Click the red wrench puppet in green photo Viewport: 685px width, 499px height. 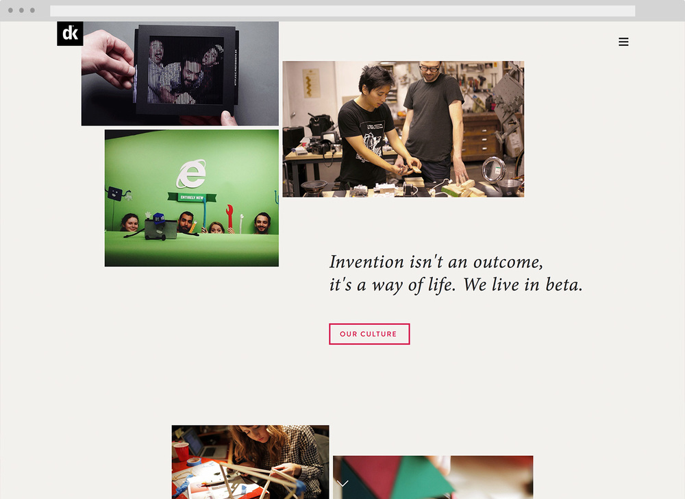(x=229, y=216)
